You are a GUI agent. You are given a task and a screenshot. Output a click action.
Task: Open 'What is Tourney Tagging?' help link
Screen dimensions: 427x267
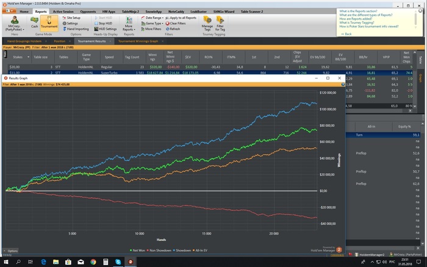[x=356, y=23]
